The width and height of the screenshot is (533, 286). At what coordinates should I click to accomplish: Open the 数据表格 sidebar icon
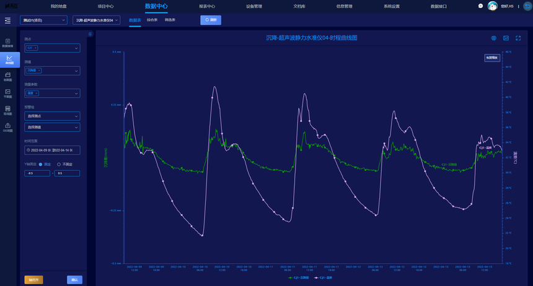pos(8,43)
